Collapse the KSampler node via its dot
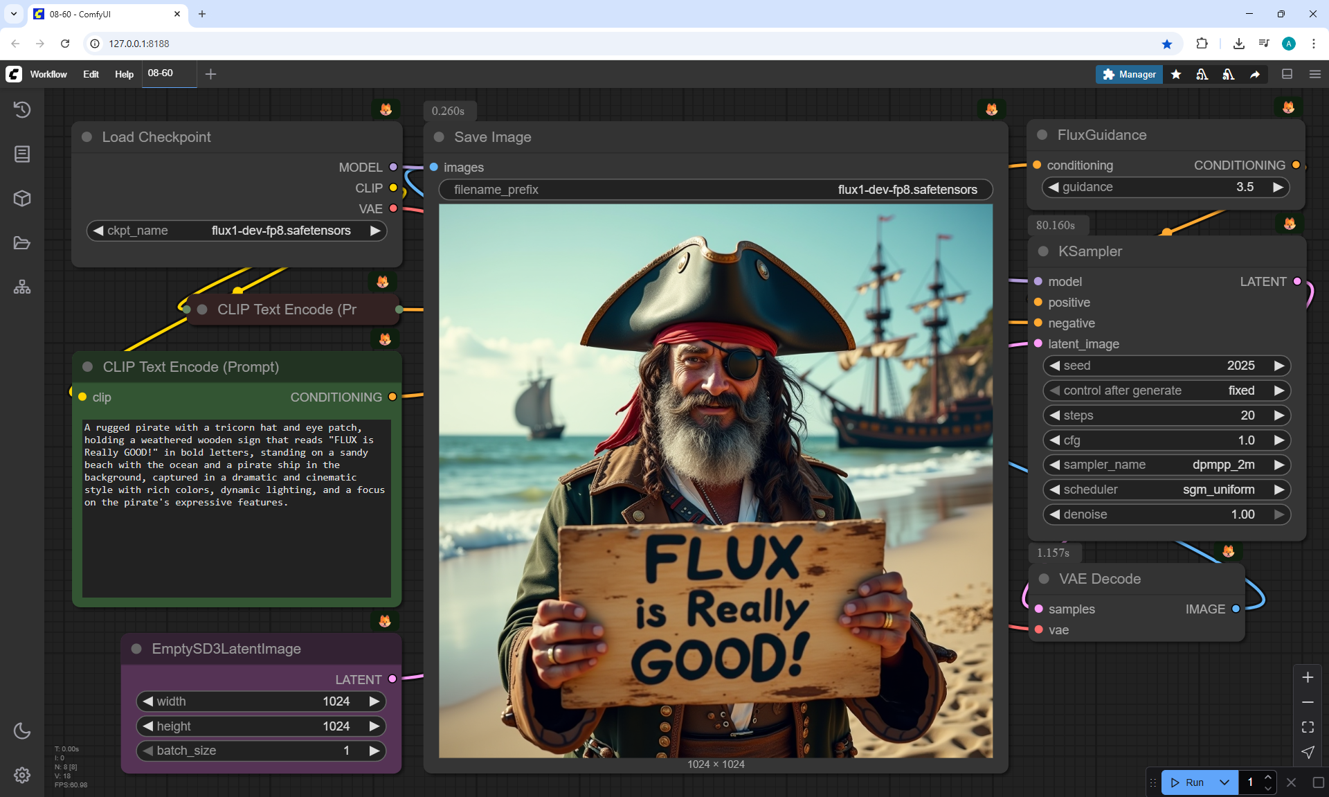The height and width of the screenshot is (797, 1329). pyautogui.click(x=1043, y=251)
